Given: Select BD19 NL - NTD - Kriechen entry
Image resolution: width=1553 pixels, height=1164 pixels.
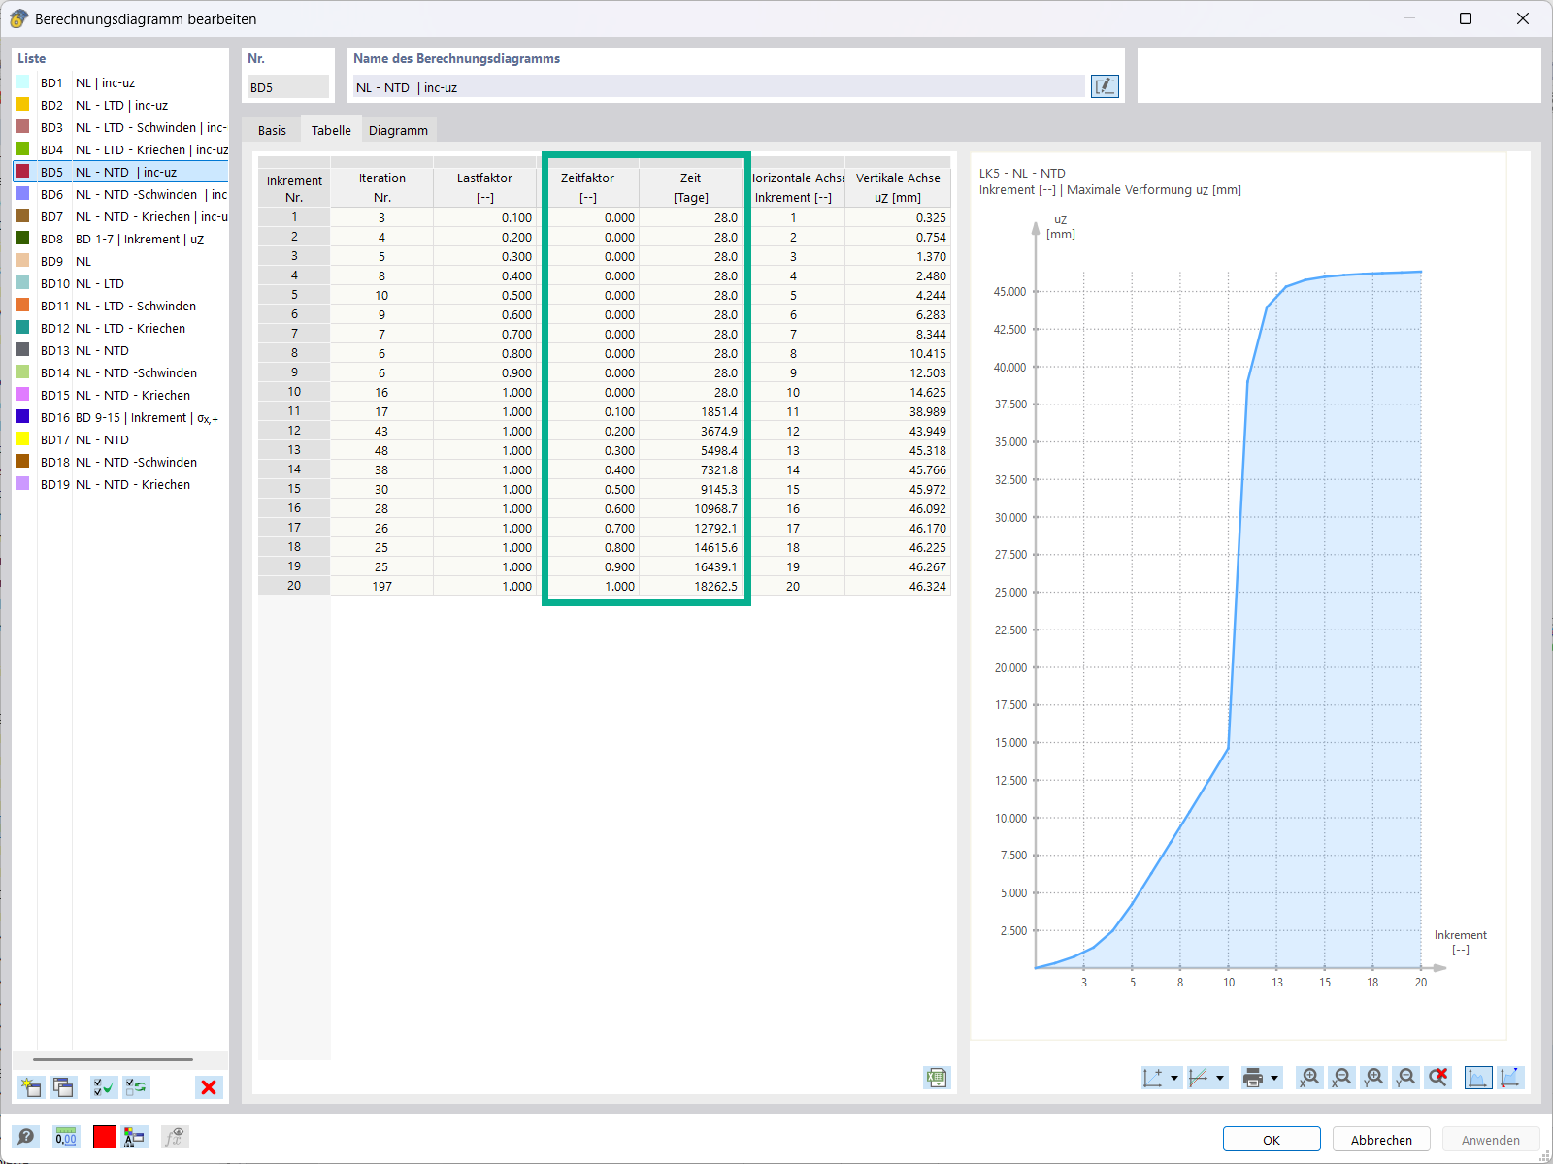Looking at the screenshot, I should tap(121, 484).
